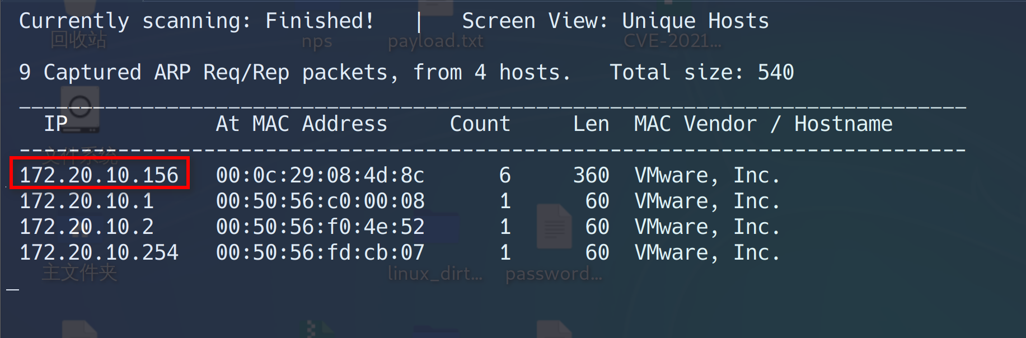Viewport: 1026px width, 338px height.
Task: Click IP address 172.20.10.1
Action: [87, 201]
